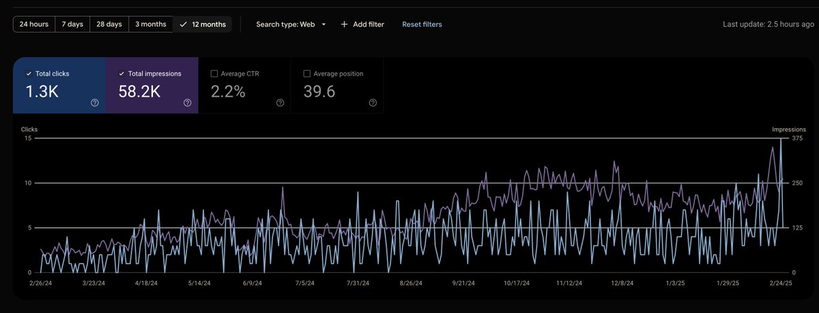
Task: Click the 9/21/24 date axis label
Action: [464, 283]
